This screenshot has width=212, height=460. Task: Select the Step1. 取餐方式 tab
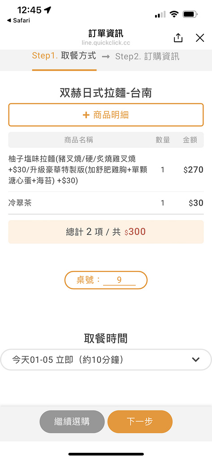pos(64,56)
